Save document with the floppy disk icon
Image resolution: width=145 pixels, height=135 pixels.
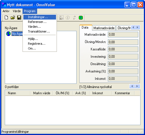click(x=19, y=18)
